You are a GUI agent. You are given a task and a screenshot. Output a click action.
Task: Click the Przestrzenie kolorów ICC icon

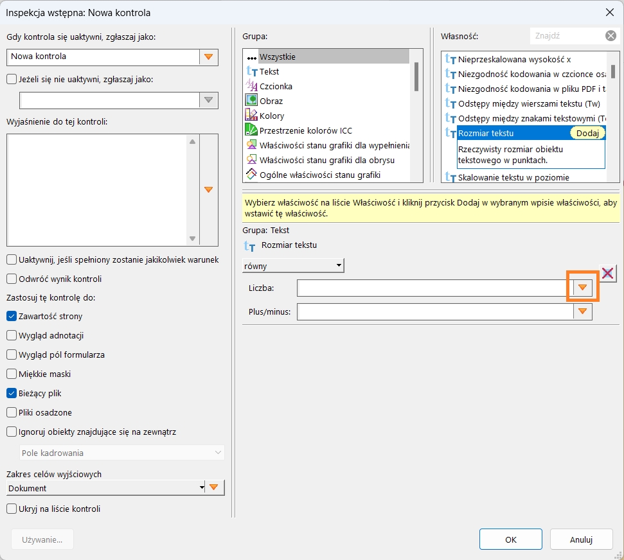click(251, 130)
